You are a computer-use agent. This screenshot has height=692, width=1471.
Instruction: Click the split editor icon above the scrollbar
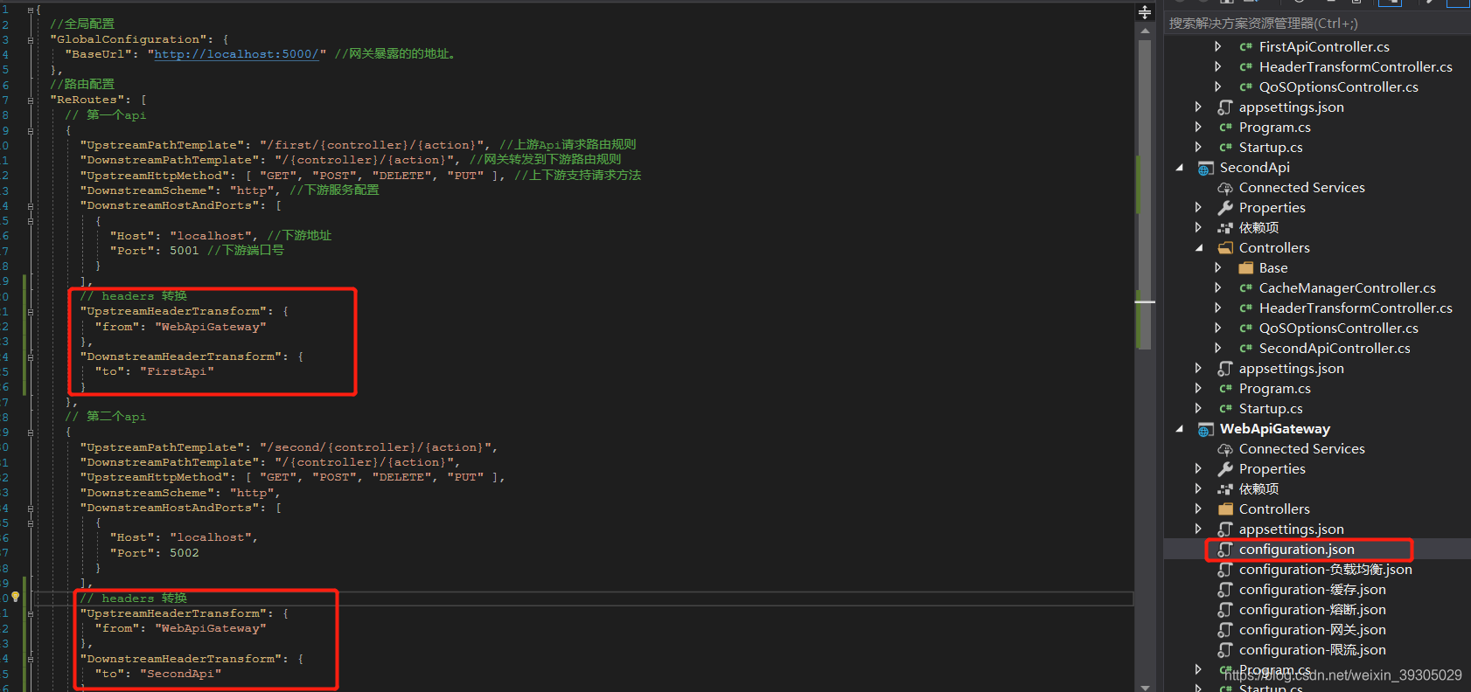(1145, 12)
